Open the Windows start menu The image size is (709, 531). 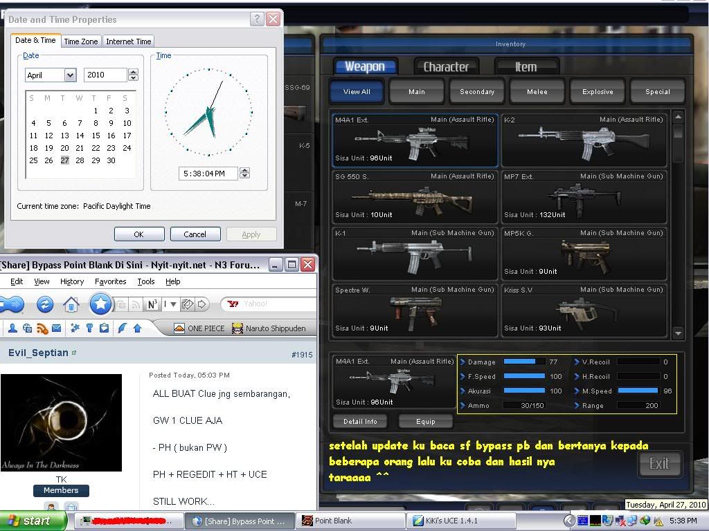33,521
